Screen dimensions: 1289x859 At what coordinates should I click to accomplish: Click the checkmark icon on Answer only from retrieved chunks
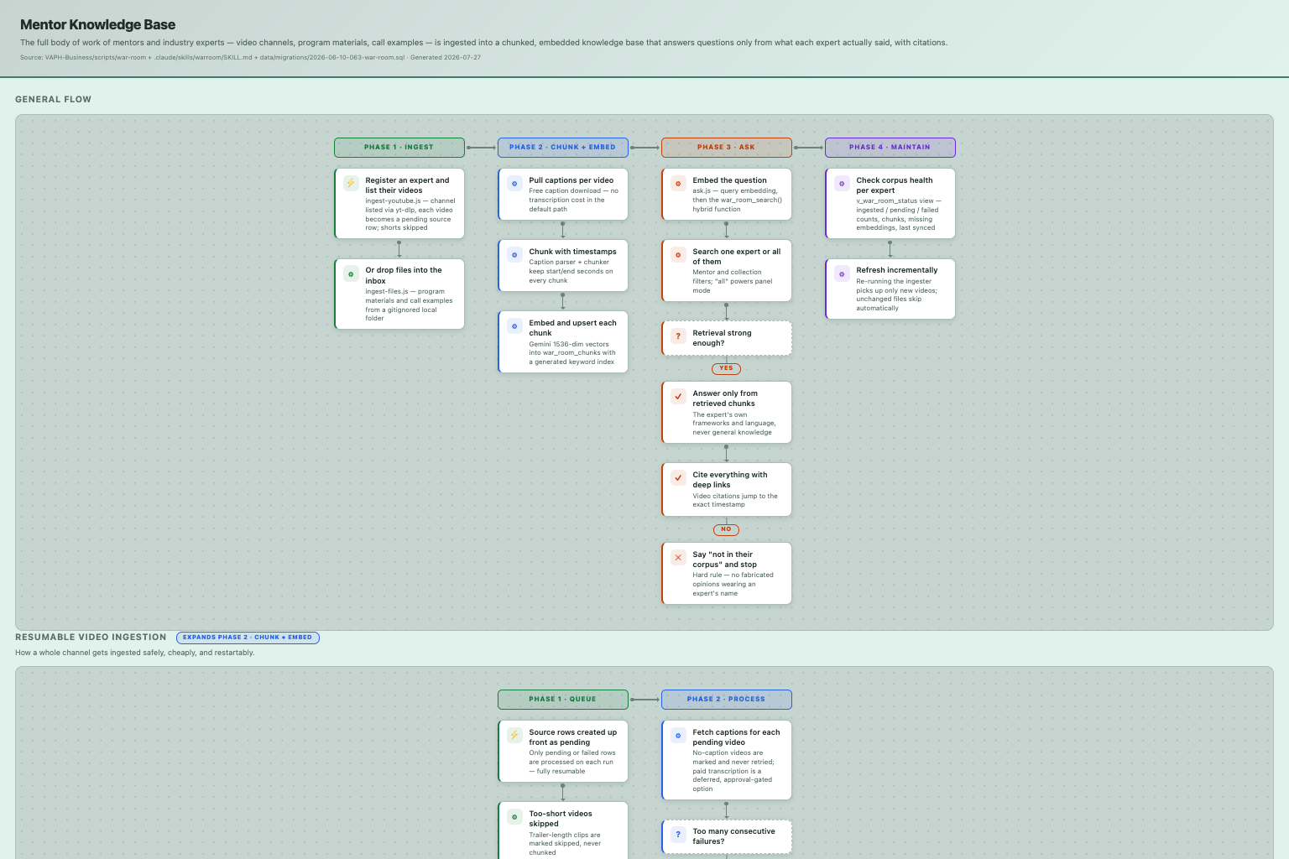pyautogui.click(x=678, y=396)
